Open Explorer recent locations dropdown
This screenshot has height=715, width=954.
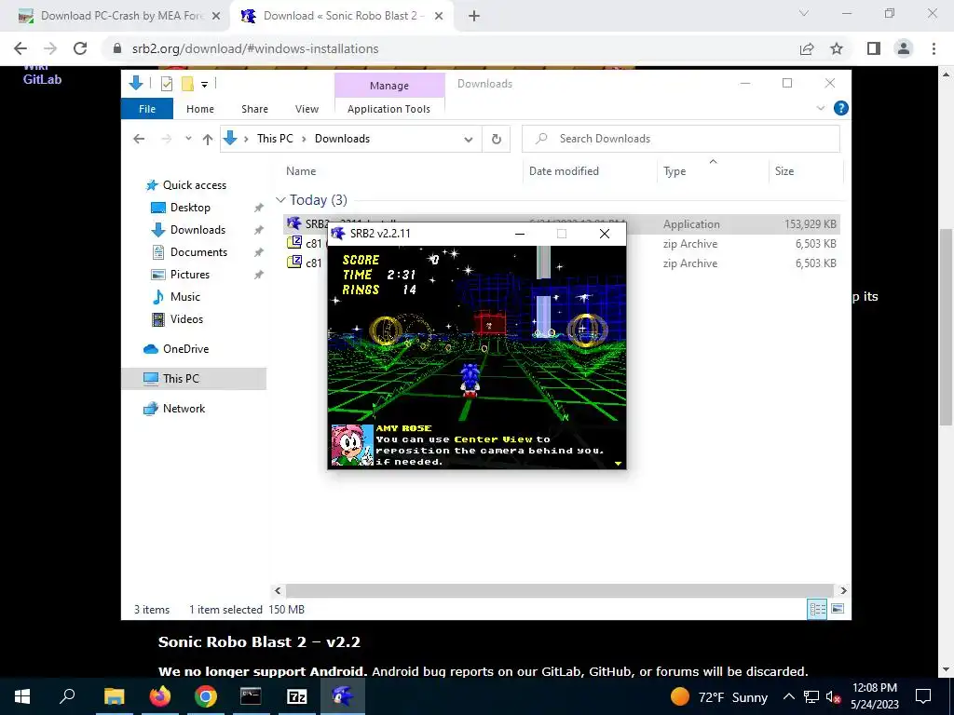188,139
